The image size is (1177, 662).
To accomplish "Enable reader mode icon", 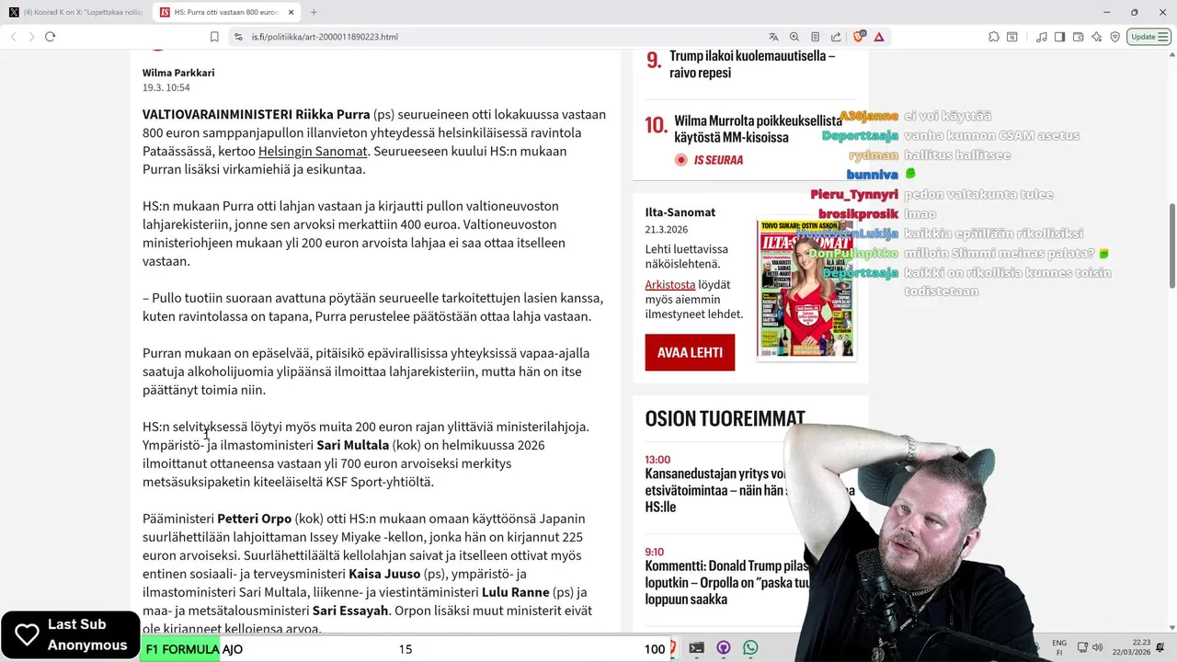I will pyautogui.click(x=815, y=37).
